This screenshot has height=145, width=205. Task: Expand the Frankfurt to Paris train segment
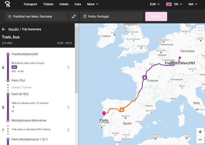68,67
